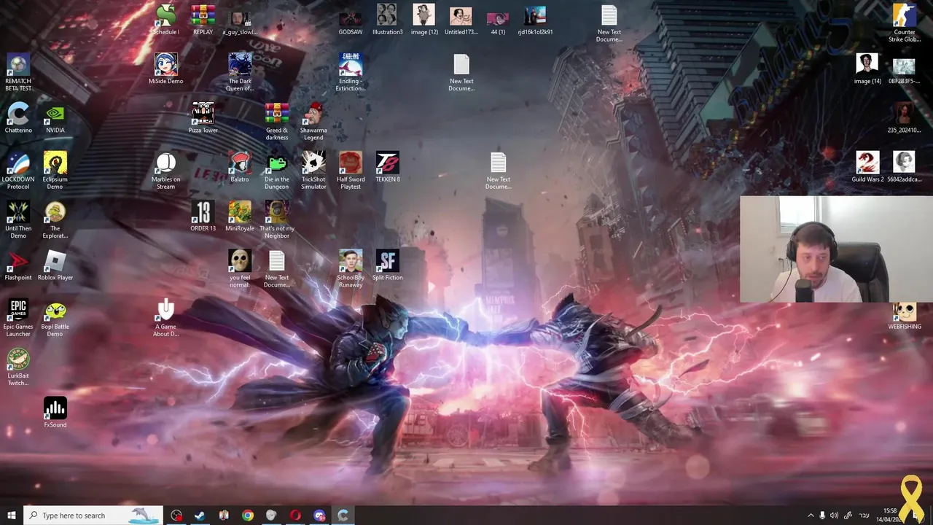The width and height of the screenshot is (933, 525).
Task: Launch the Guild Wars 2 shortcut
Action: click(867, 166)
